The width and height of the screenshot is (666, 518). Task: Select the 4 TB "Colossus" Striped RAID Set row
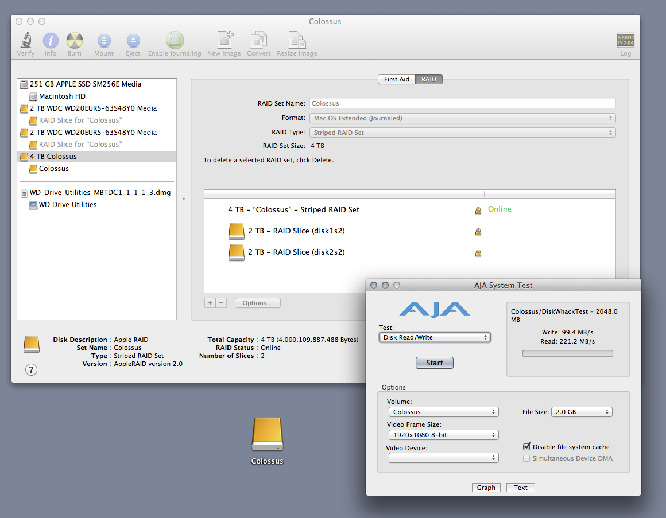409,209
